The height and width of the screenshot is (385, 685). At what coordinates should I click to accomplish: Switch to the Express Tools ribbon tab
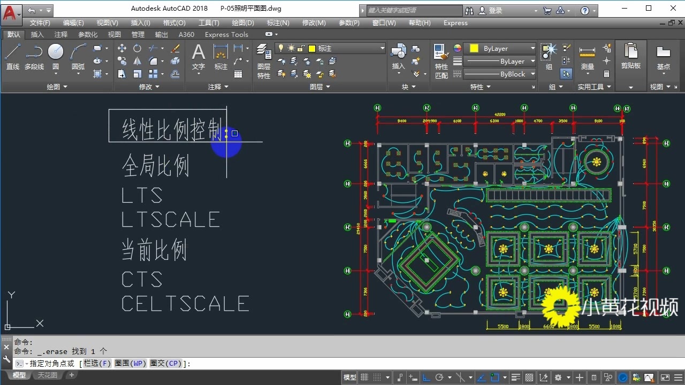click(x=226, y=35)
